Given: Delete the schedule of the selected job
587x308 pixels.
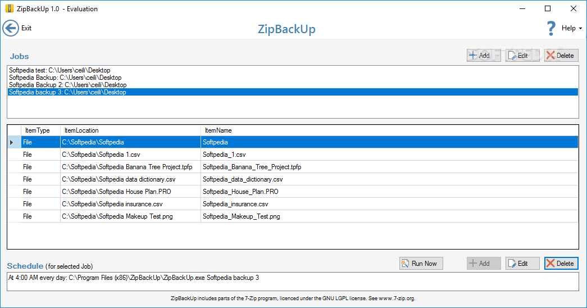Looking at the screenshot, I should [x=561, y=264].
